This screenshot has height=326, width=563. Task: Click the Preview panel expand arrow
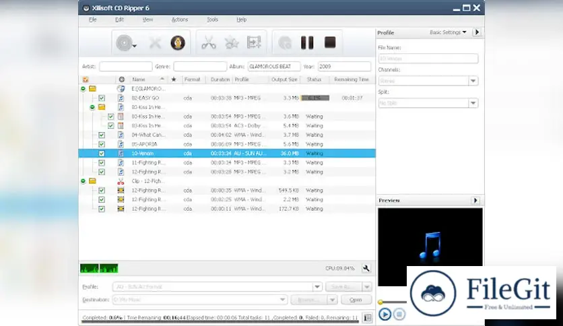(475, 200)
